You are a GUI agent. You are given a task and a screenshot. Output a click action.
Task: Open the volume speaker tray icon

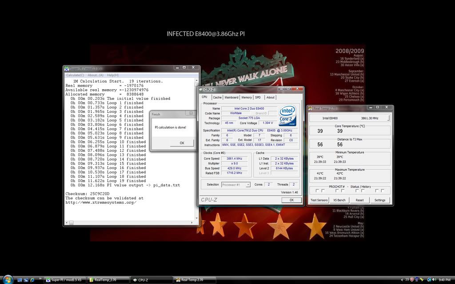(x=434, y=280)
